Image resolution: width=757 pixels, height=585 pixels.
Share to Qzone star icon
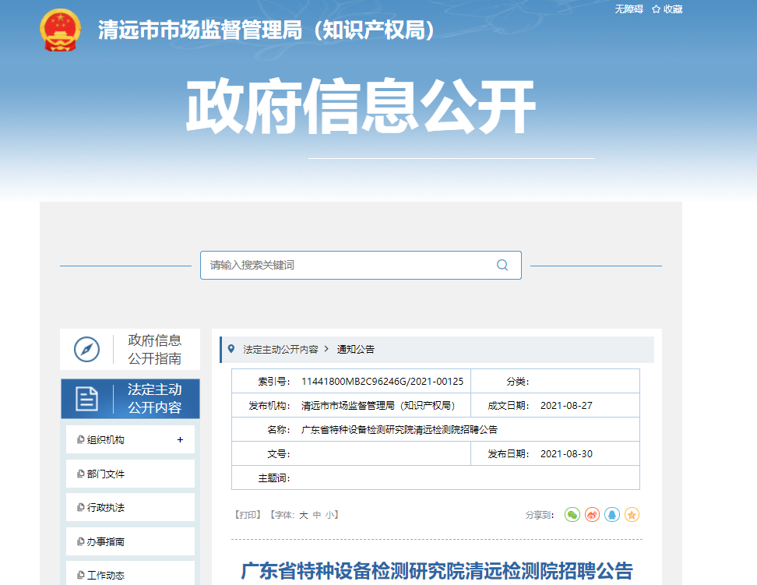[632, 515]
